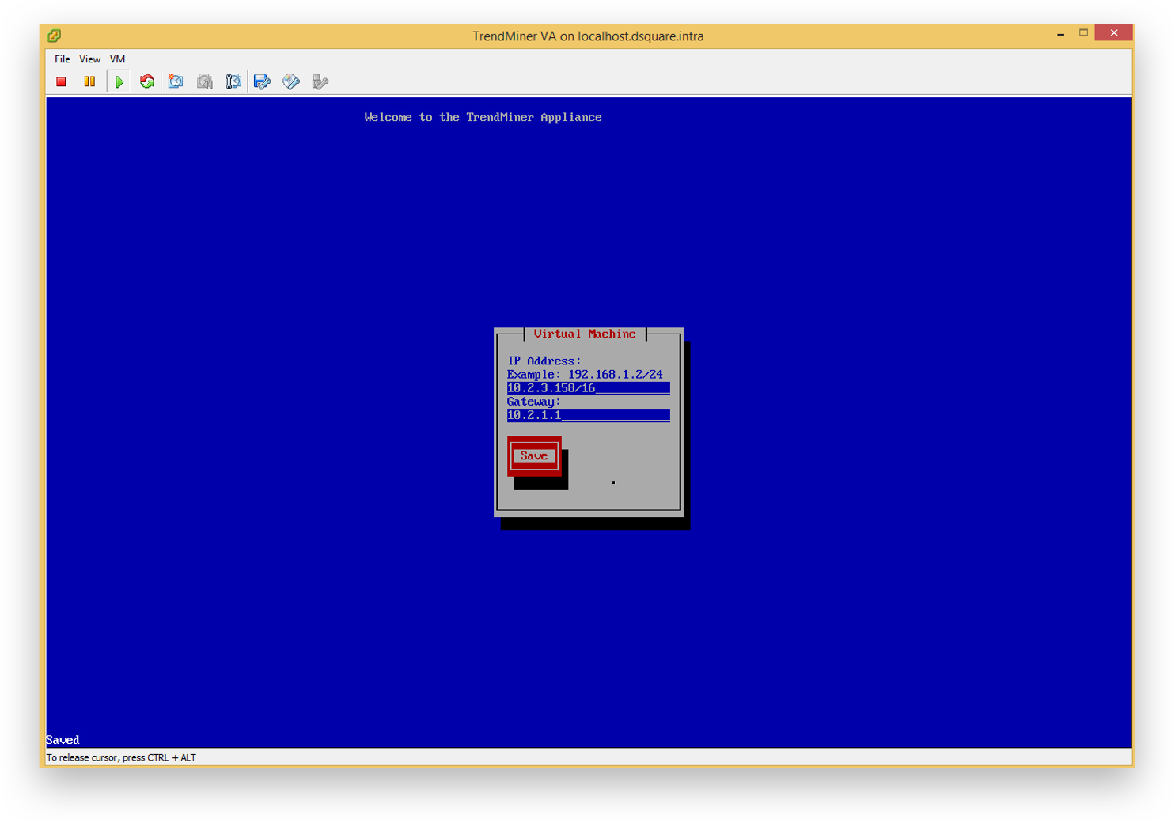Click the Gateway input field
This screenshot has width=1175, height=823.
click(588, 415)
